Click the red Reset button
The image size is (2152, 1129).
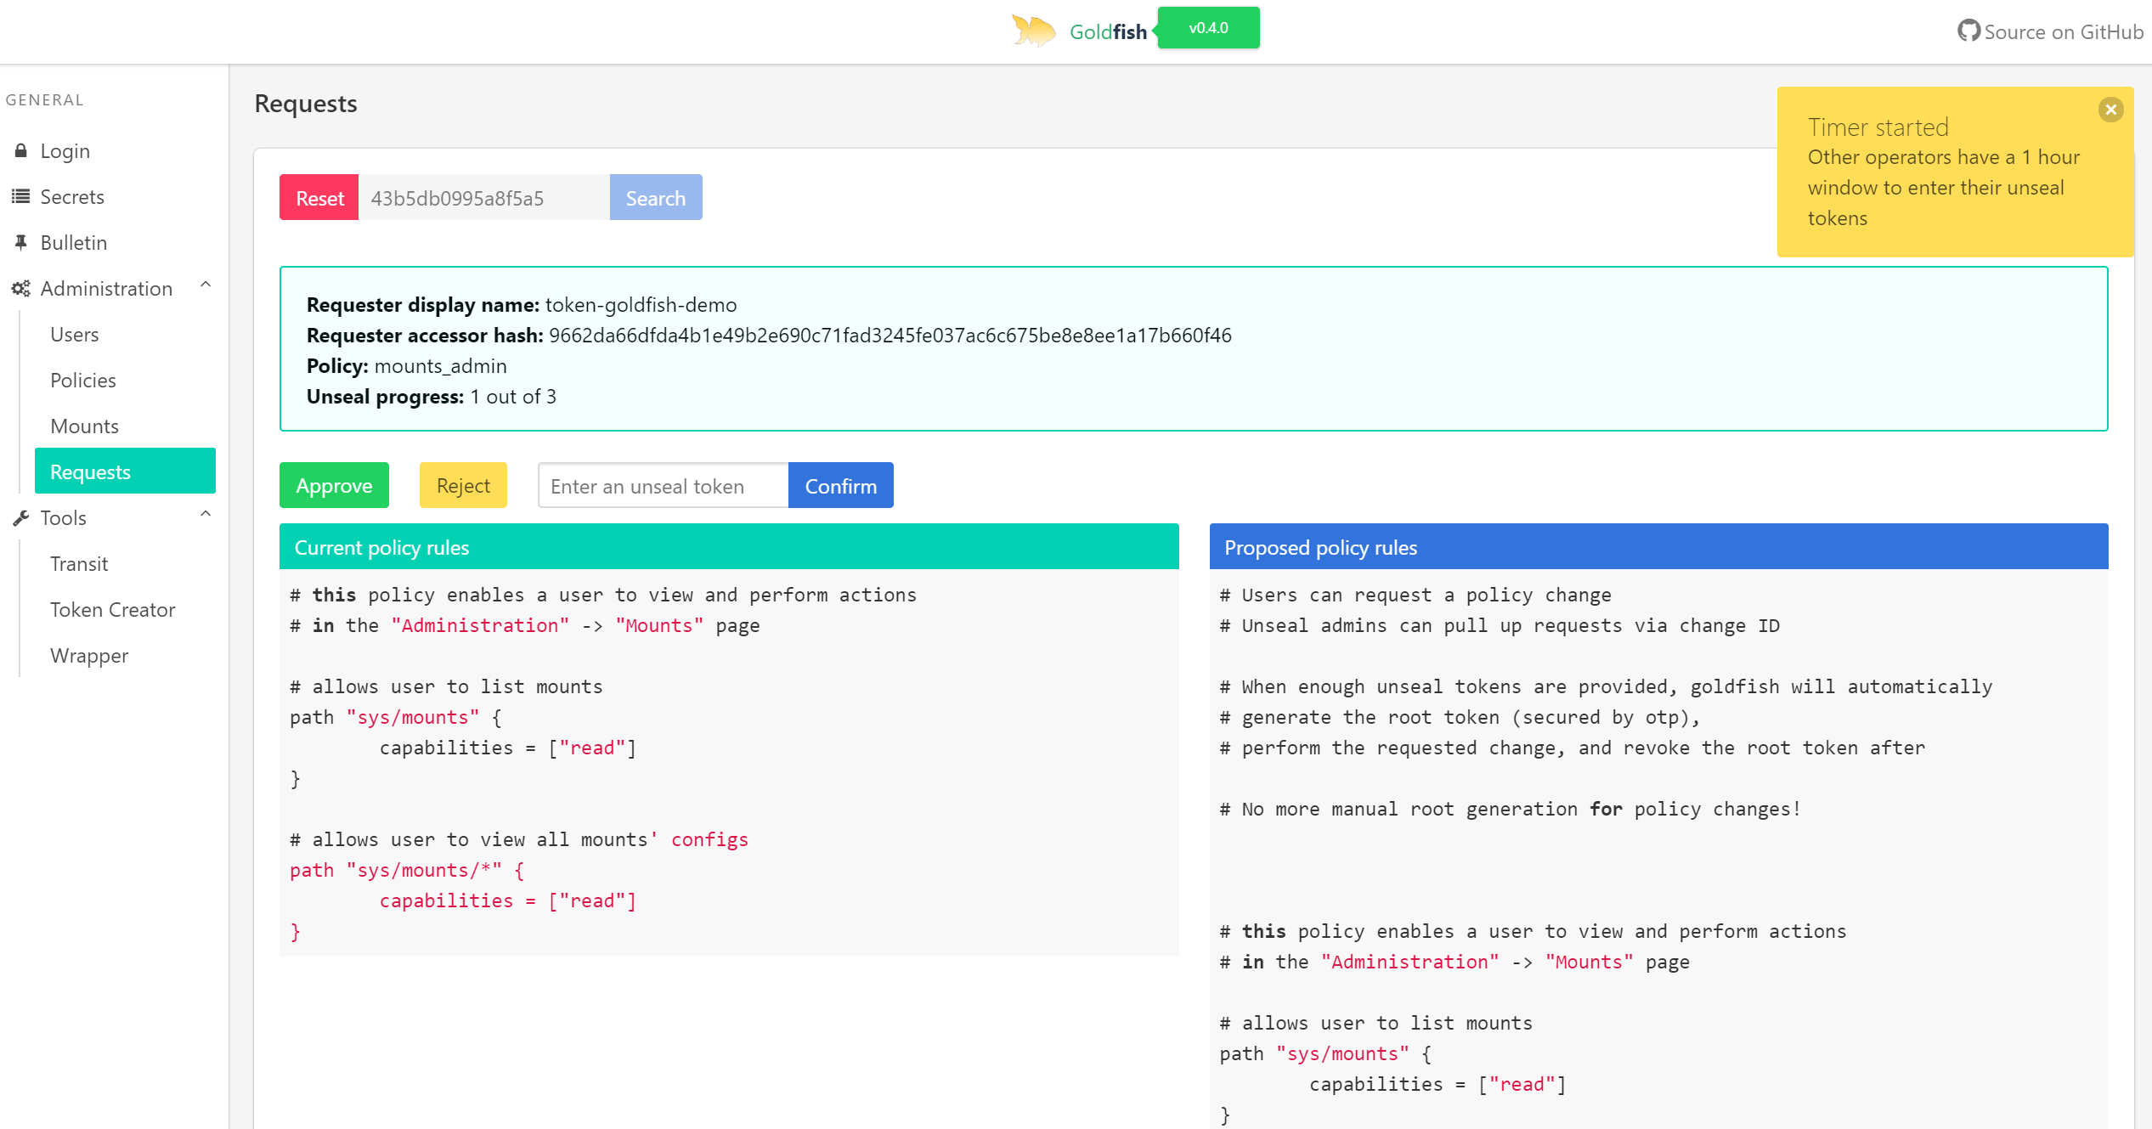[x=319, y=198]
